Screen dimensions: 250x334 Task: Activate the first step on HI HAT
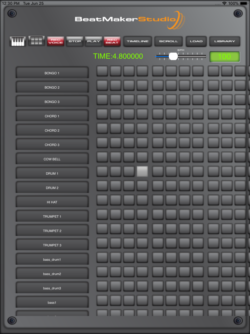click(102, 200)
